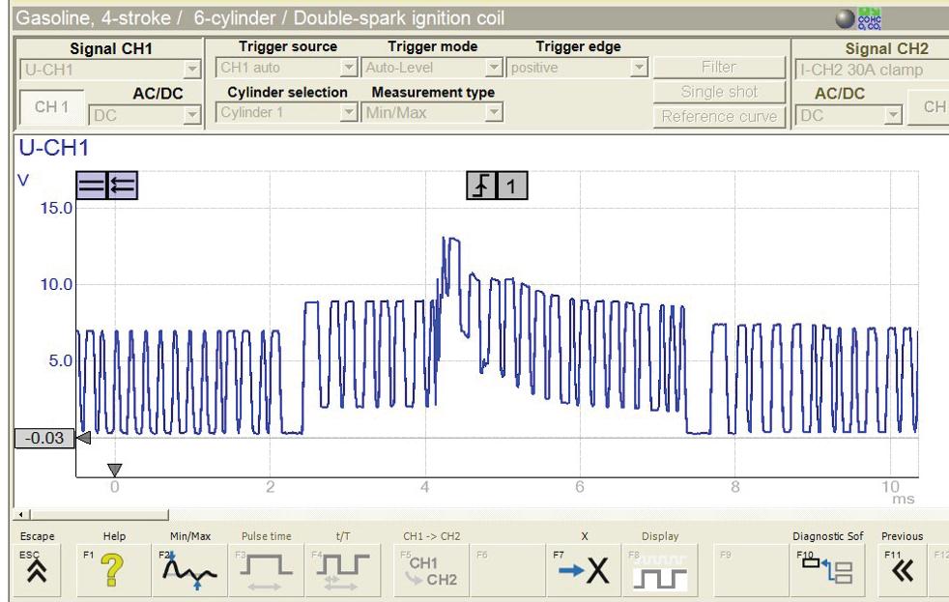Toggle the Display F8 square-wave button
Image resolution: width=949 pixels, height=602 pixels.
click(660, 569)
